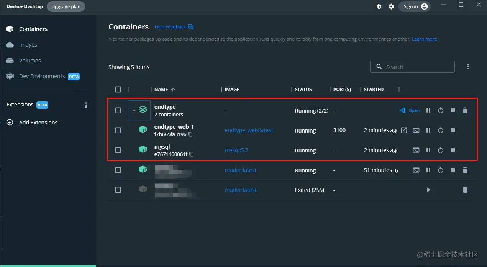Check the endtype stack checkbox

coord(118,110)
